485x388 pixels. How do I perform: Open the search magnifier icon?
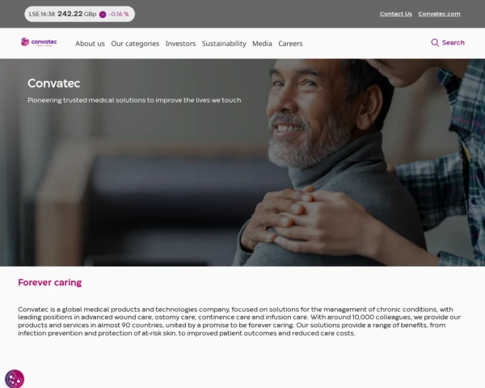[435, 43]
